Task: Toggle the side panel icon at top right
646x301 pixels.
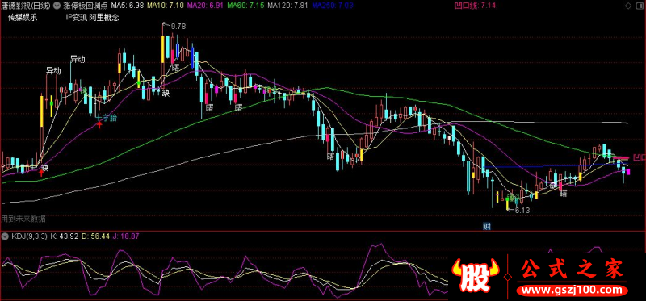Action: pyautogui.click(x=639, y=6)
